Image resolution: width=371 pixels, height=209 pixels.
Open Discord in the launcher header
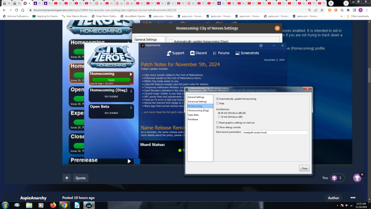coord(198,53)
